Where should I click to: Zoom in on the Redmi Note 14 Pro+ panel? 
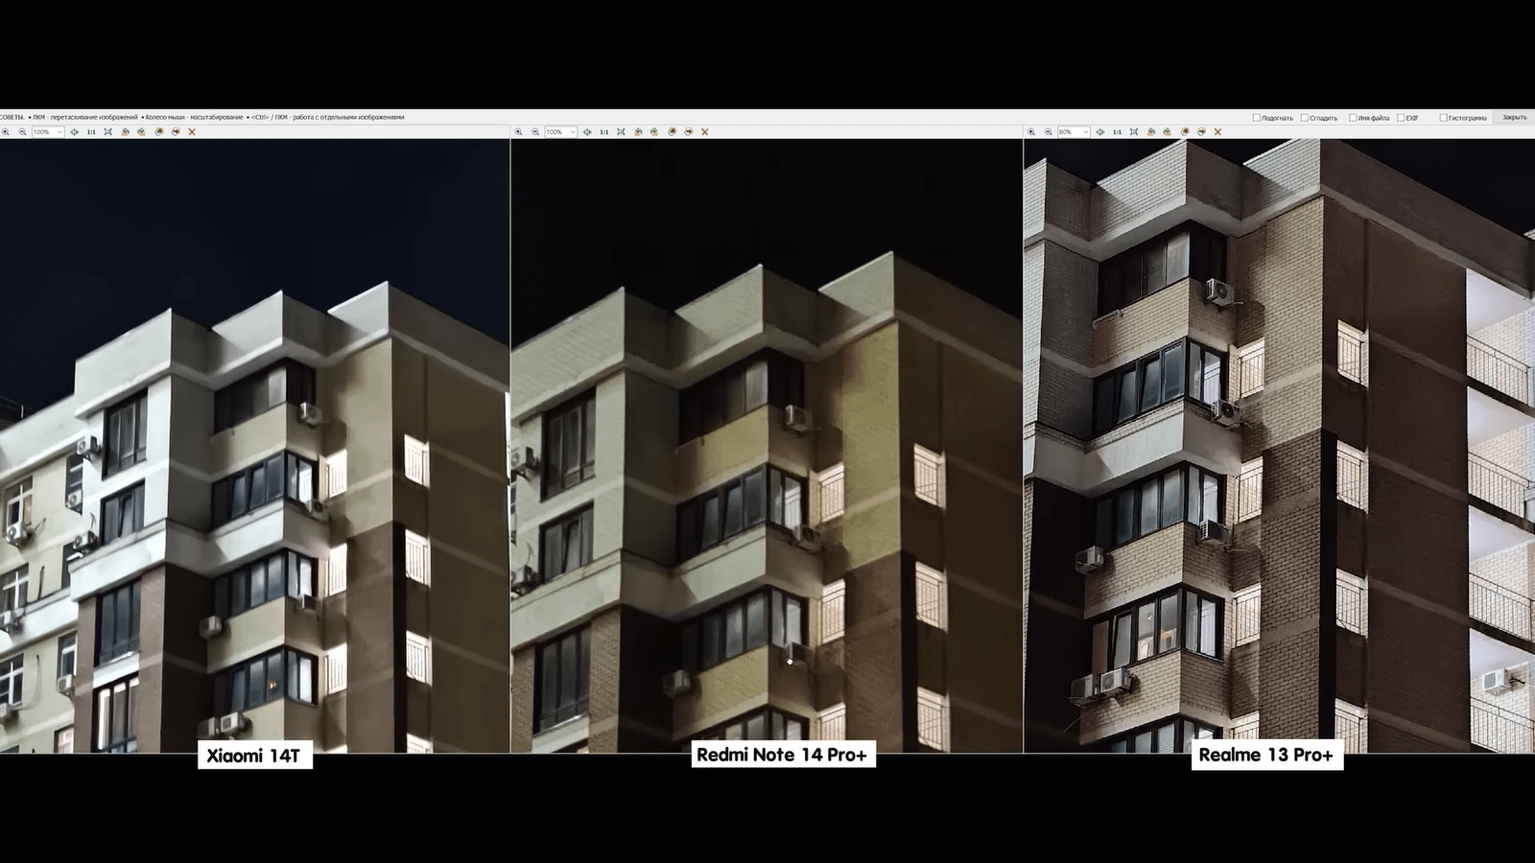(x=519, y=131)
